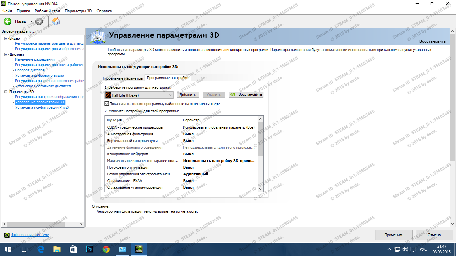This screenshot has width=456, height=256.
Task: Open the Правка menu
Action: click(x=23, y=11)
